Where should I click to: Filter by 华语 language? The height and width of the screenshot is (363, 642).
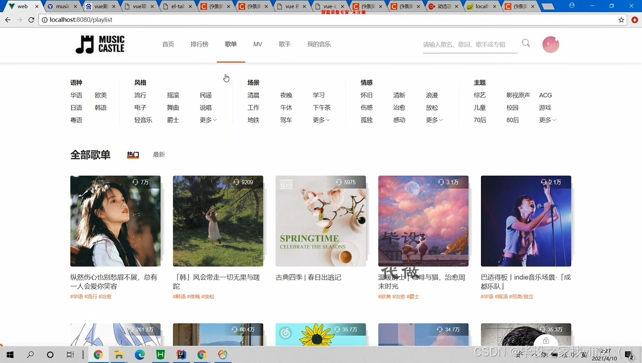76,95
